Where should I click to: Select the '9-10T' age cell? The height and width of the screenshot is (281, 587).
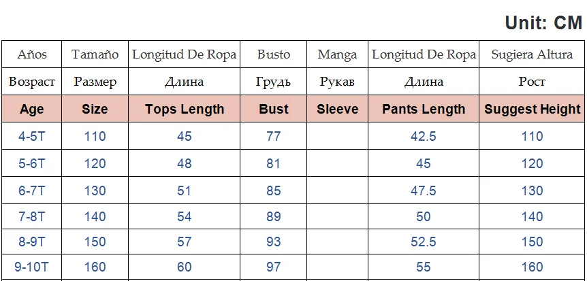point(32,267)
